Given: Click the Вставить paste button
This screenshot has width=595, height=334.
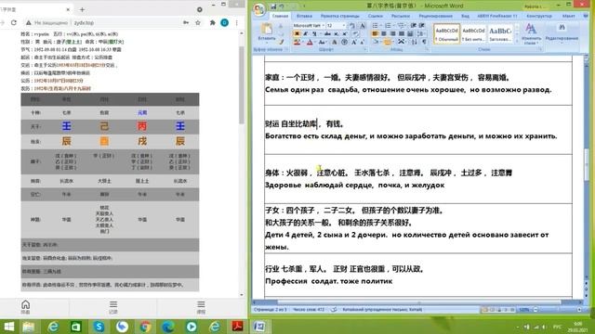Looking at the screenshot, I should 267,32.
